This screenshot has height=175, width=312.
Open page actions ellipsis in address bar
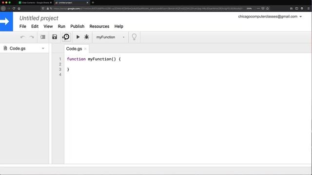258,9
